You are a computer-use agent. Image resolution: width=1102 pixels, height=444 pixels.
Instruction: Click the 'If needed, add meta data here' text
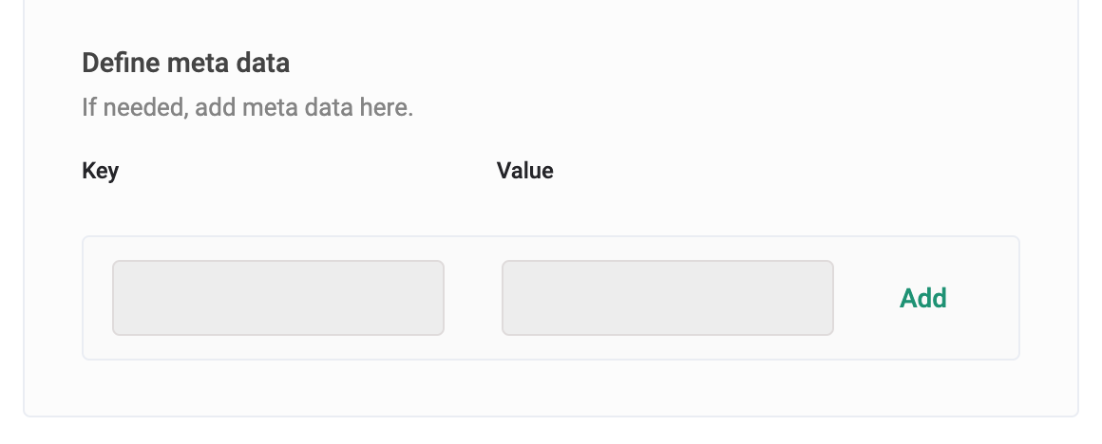[x=247, y=107]
